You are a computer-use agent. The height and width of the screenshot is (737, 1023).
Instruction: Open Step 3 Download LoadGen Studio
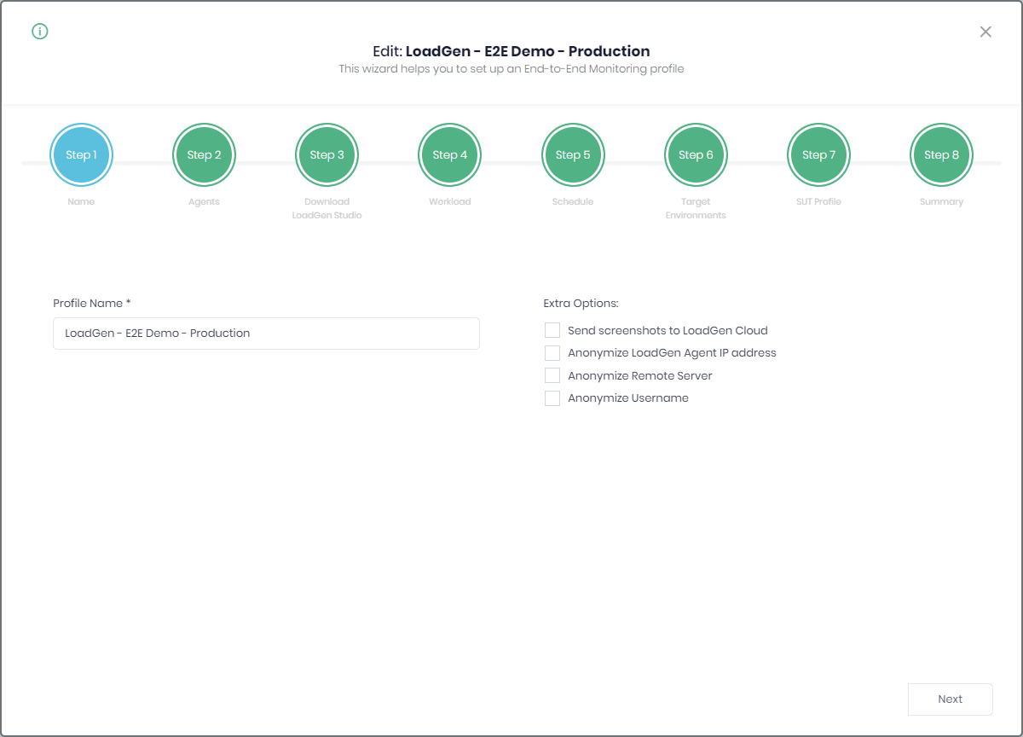point(327,154)
